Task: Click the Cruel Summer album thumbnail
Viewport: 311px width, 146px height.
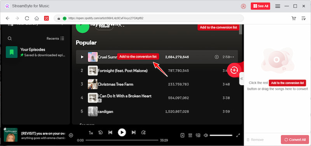Action: click(x=93, y=57)
